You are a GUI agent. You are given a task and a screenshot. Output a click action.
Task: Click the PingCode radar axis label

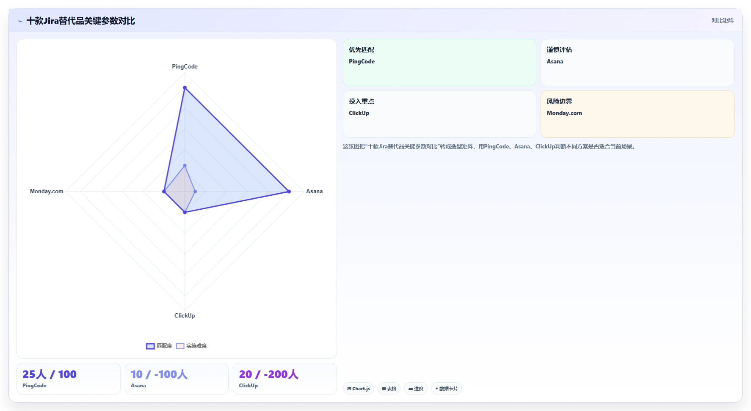click(185, 66)
